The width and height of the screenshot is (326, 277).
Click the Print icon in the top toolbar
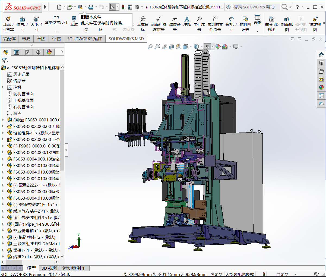tap(91, 7)
